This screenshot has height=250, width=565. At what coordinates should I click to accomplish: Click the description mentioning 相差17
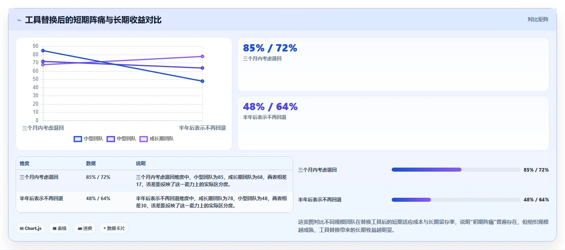pyautogui.click(x=211, y=180)
